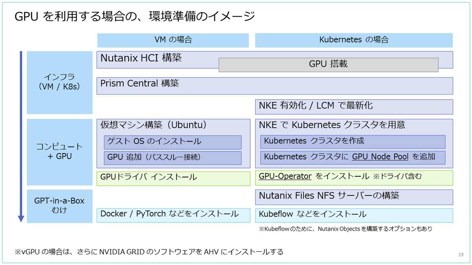
Task: Click the gray 'GPU 搭載' box
Action: coord(328,64)
